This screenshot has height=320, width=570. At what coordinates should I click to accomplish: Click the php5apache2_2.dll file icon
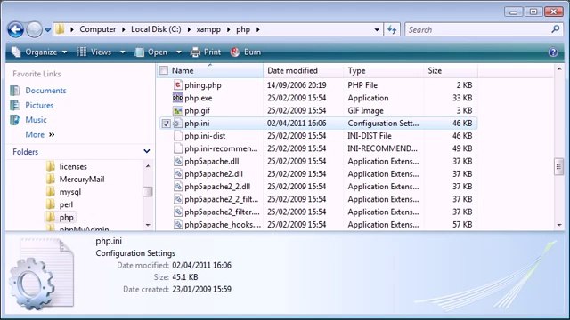178,187
